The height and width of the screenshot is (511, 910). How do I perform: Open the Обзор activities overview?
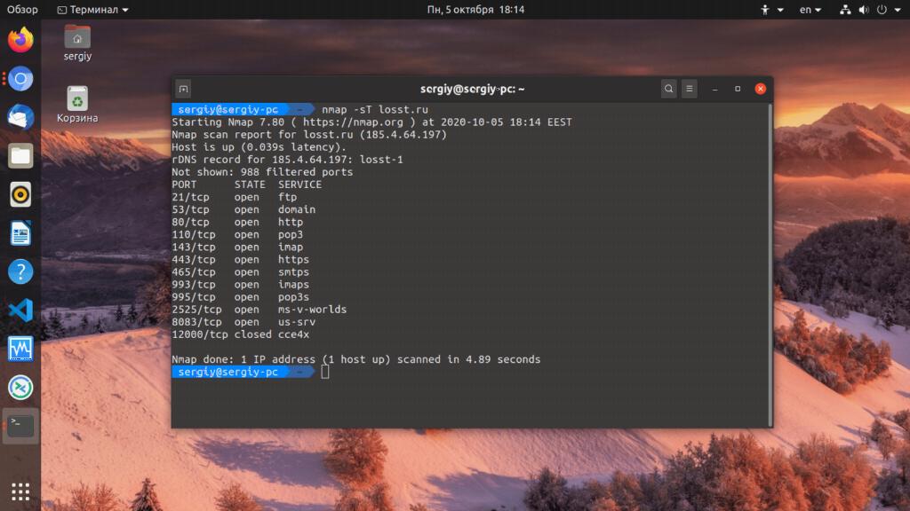22,9
